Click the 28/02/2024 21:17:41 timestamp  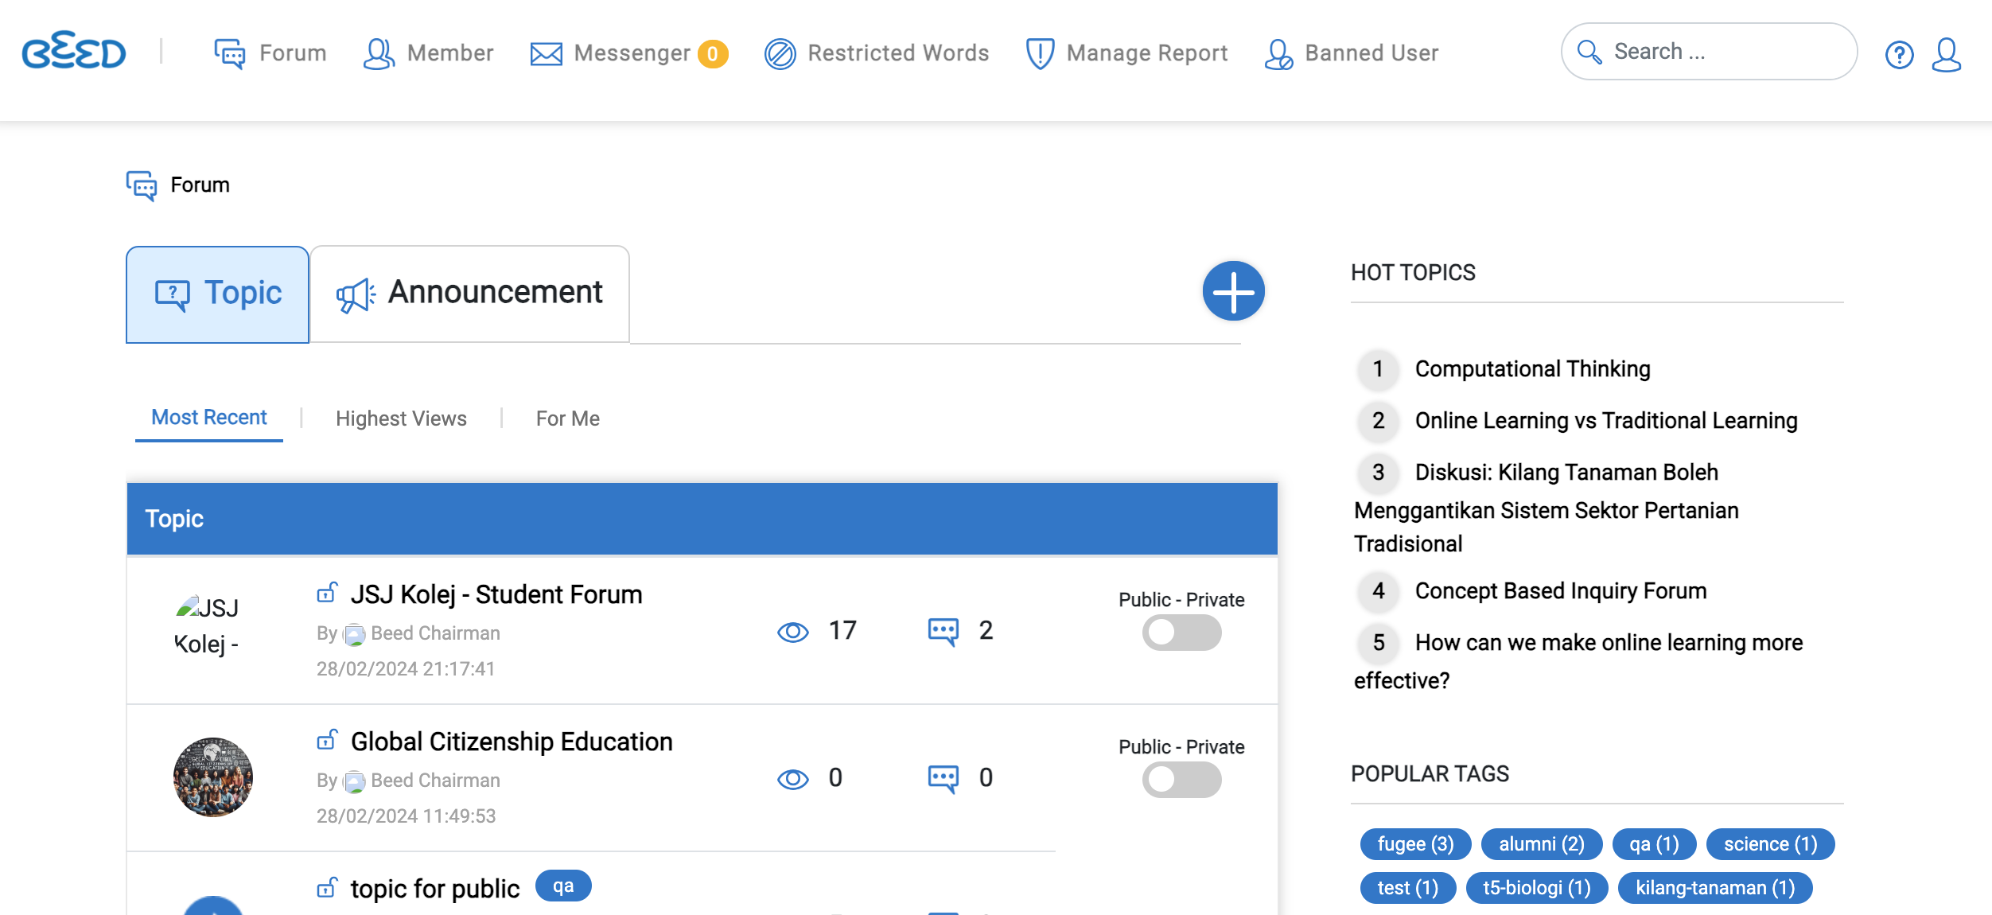tap(406, 669)
